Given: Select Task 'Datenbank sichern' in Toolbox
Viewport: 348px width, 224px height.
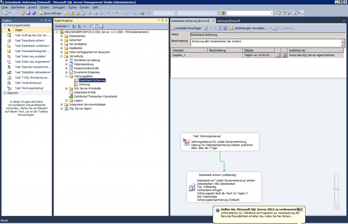Looking at the screenshot, I should pyautogui.click(x=27, y=40).
